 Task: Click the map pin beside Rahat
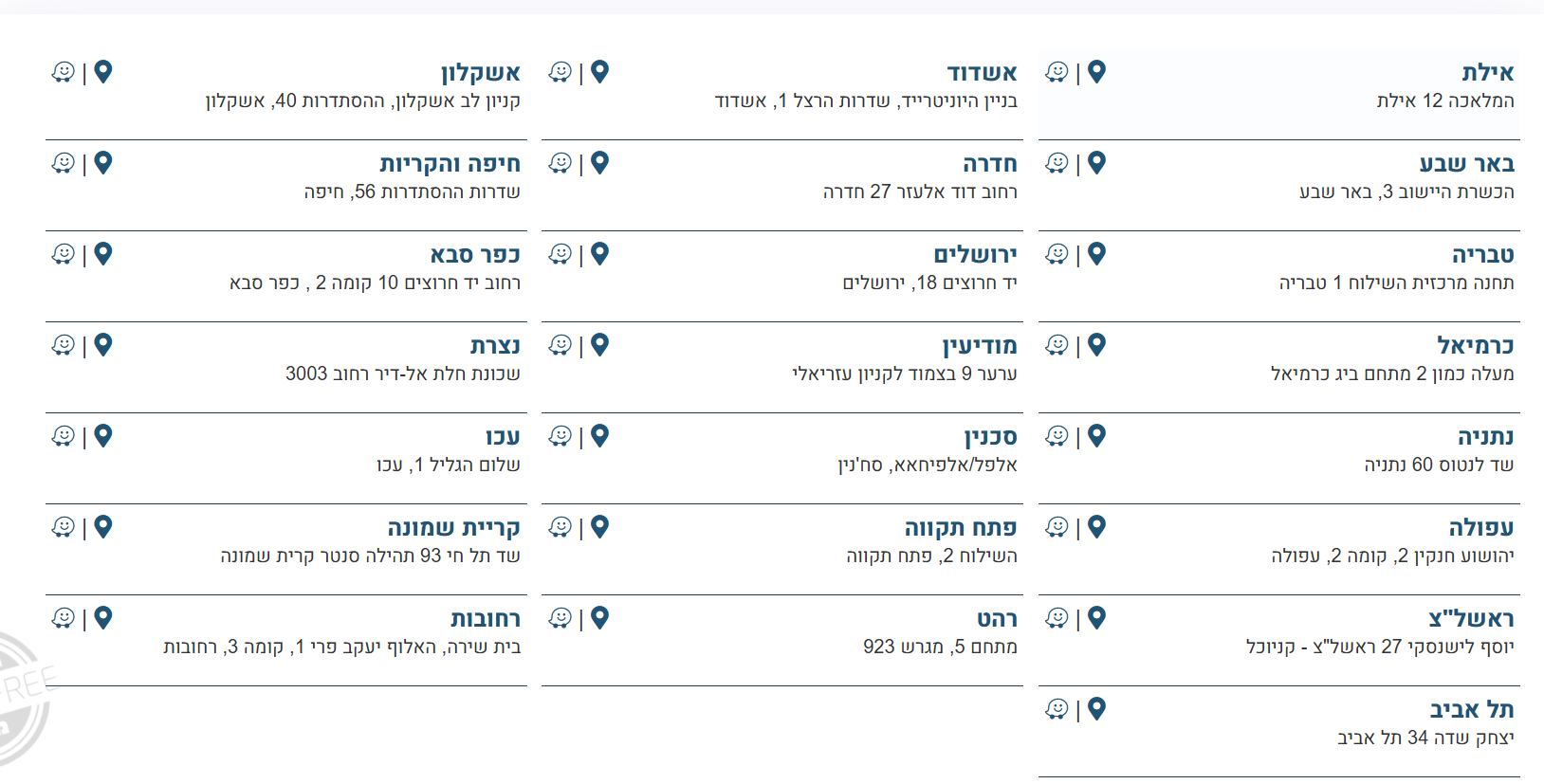pyautogui.click(x=599, y=618)
